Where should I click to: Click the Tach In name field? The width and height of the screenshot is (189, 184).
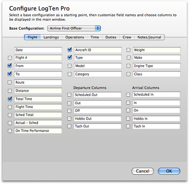pyautogui.click(x=156, y=126)
